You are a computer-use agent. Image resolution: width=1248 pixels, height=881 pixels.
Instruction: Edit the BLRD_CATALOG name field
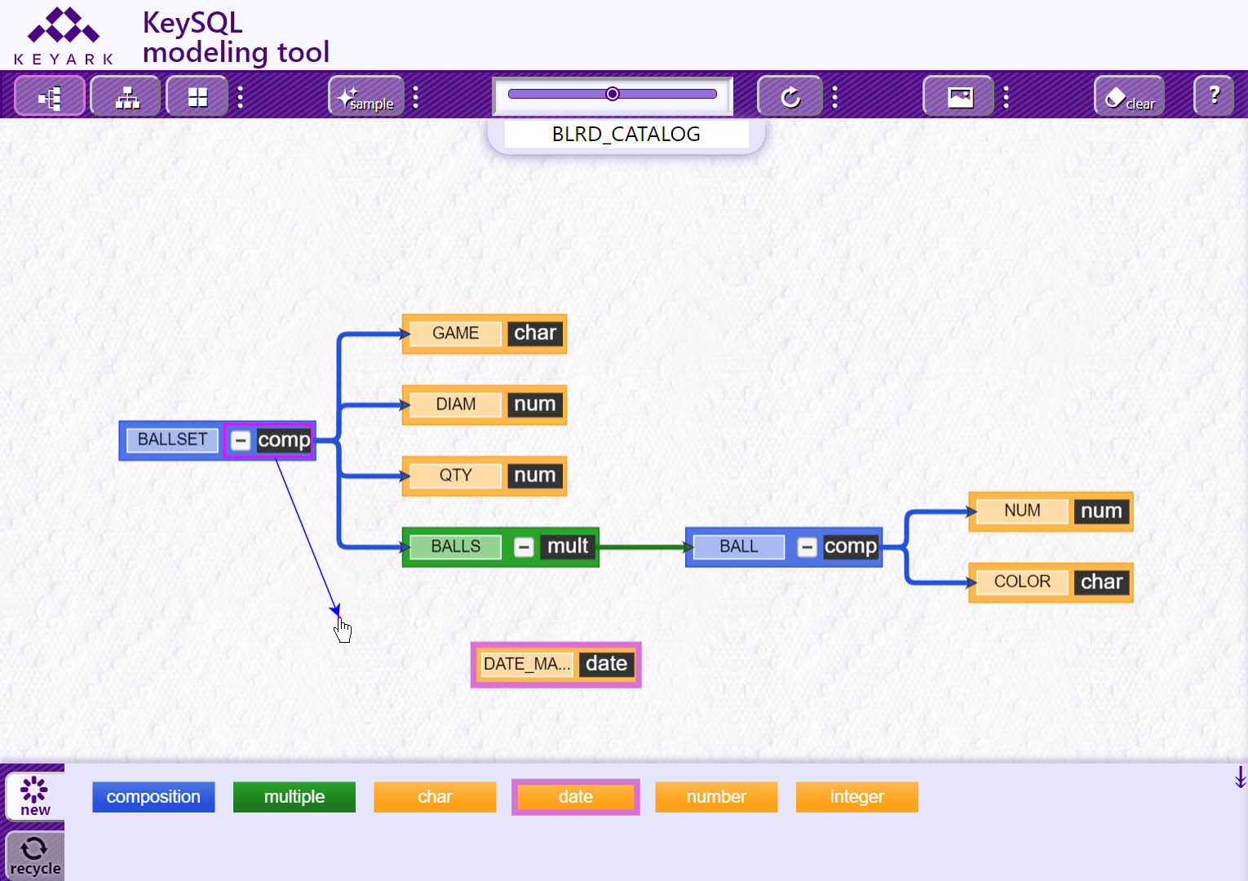coord(626,135)
